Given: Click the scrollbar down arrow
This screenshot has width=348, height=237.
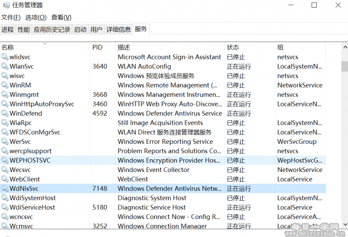Looking at the screenshot, I should tap(345, 225).
